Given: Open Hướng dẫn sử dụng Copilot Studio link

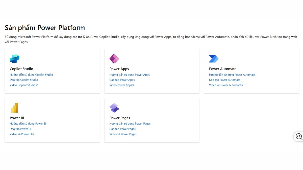Looking at the screenshot, I should tap(31, 75).
